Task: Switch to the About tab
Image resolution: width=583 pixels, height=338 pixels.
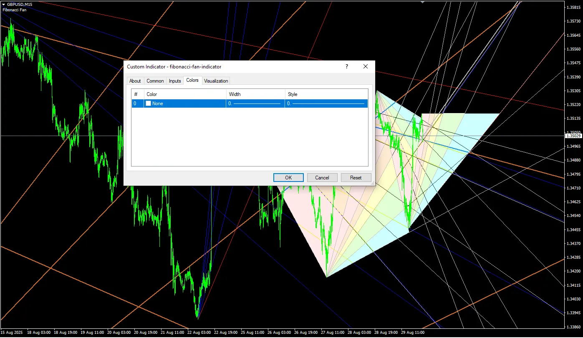Action: tap(135, 81)
